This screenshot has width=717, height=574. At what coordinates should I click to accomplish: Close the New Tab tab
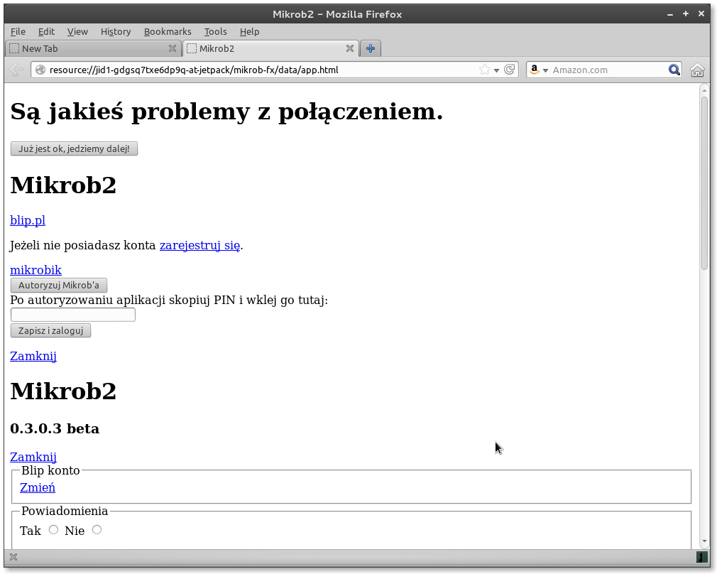coord(172,48)
